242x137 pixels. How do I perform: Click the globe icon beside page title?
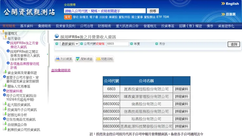[x=57, y=36]
